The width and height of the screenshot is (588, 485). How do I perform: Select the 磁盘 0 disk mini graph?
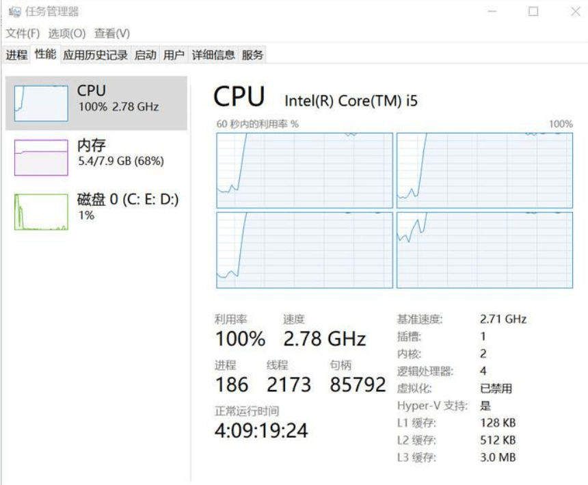coord(41,211)
